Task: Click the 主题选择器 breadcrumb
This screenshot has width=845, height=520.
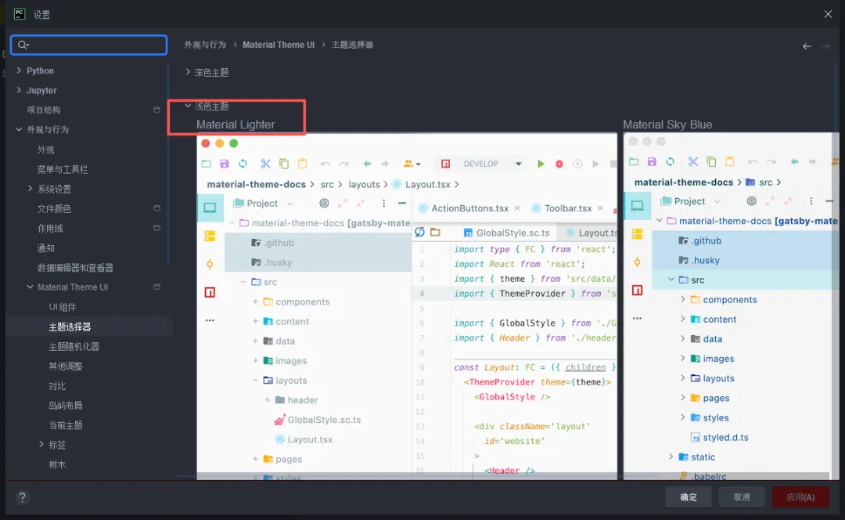Action: point(352,45)
